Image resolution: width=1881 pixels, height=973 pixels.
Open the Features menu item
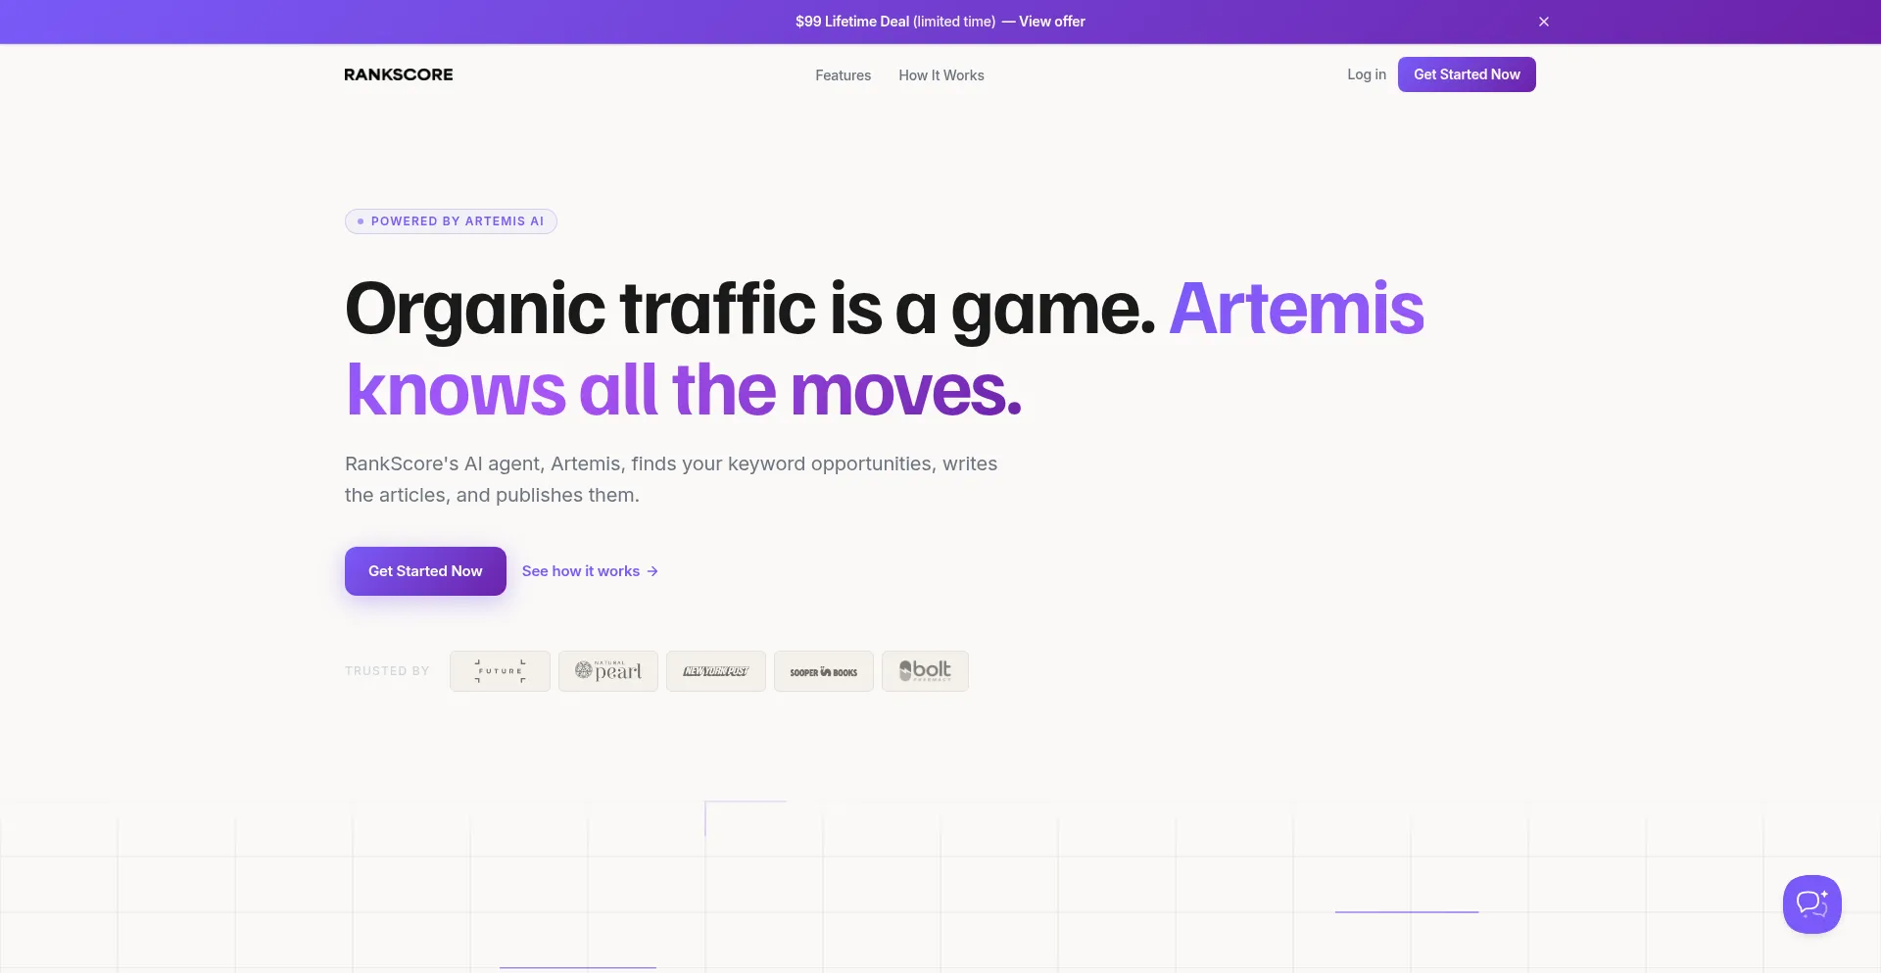843,75
